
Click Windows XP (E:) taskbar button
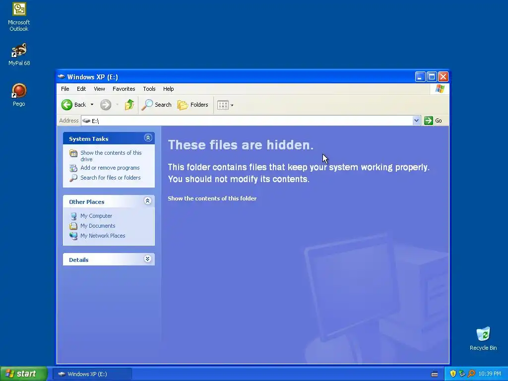[92, 374]
